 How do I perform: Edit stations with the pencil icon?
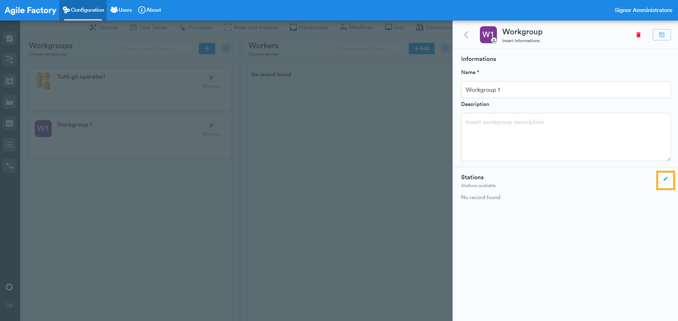pyautogui.click(x=666, y=179)
